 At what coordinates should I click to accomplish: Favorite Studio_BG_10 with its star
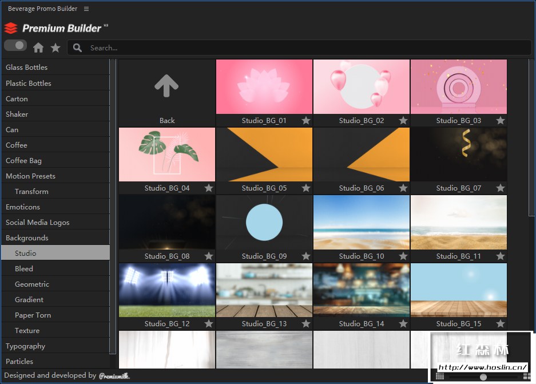(403, 256)
